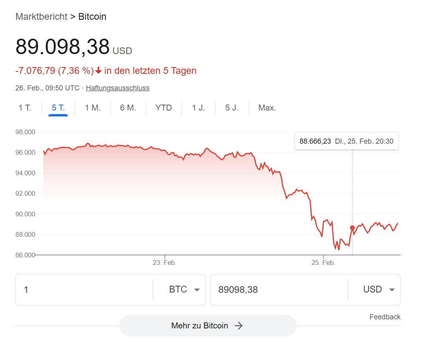This screenshot has height=358, width=440.
Task: Click the BTC amount input field
Action: pos(84,290)
